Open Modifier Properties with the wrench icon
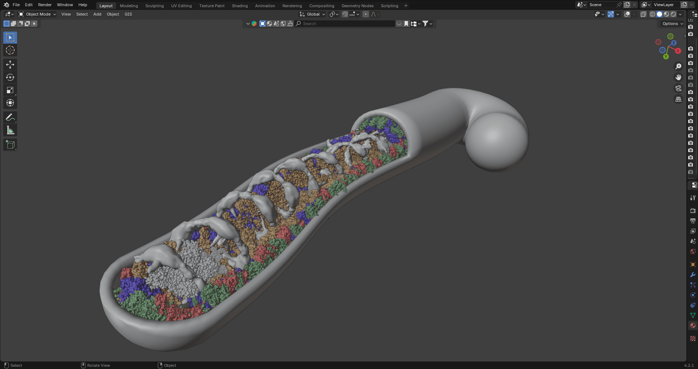 [693, 275]
